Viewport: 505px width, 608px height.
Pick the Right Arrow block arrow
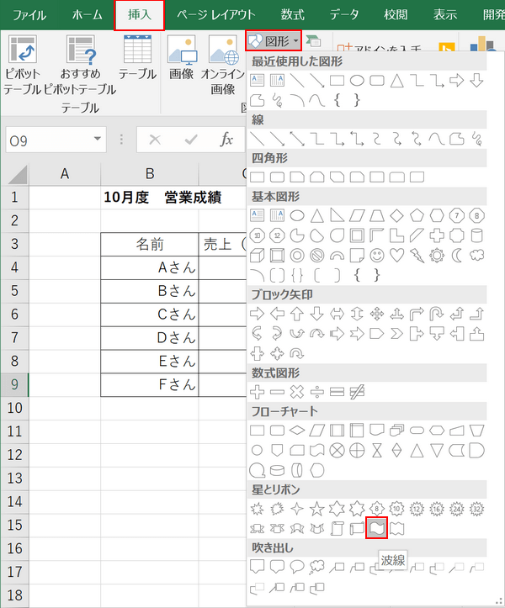click(257, 314)
